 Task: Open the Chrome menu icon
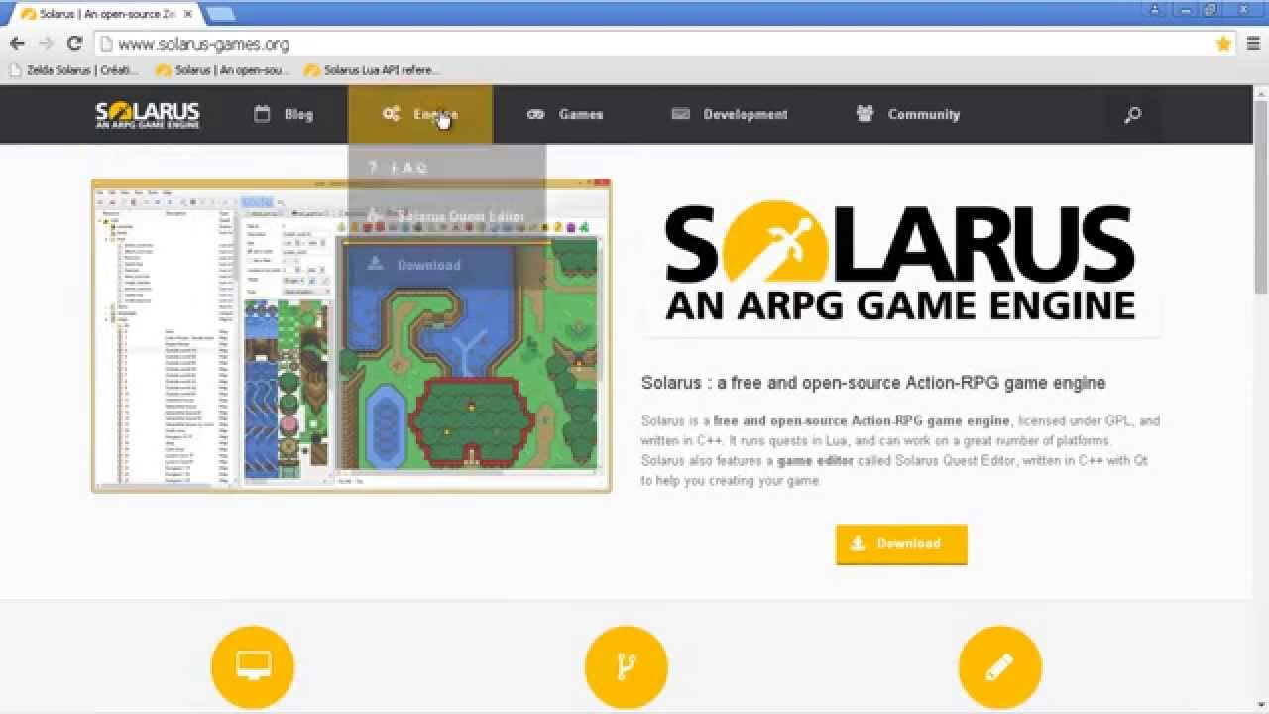tap(1254, 44)
